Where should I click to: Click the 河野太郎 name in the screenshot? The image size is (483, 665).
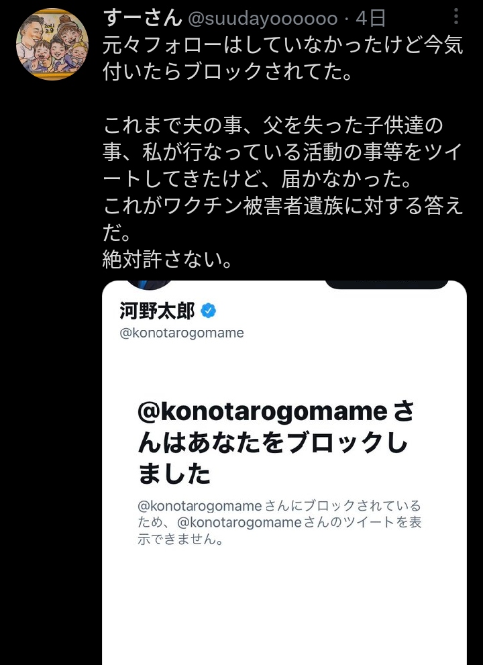(x=157, y=311)
